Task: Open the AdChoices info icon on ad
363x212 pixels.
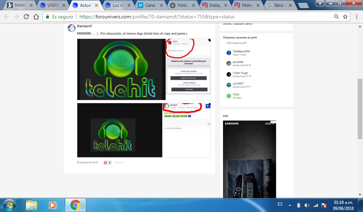Action: pyautogui.click(x=272, y=122)
